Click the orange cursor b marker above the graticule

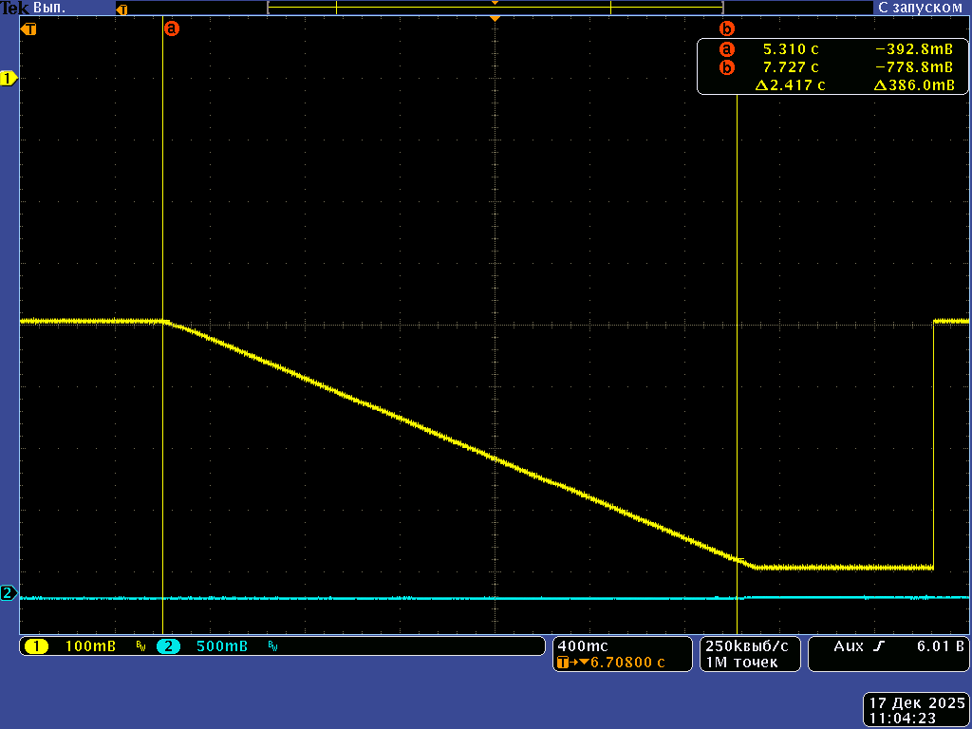point(727,28)
